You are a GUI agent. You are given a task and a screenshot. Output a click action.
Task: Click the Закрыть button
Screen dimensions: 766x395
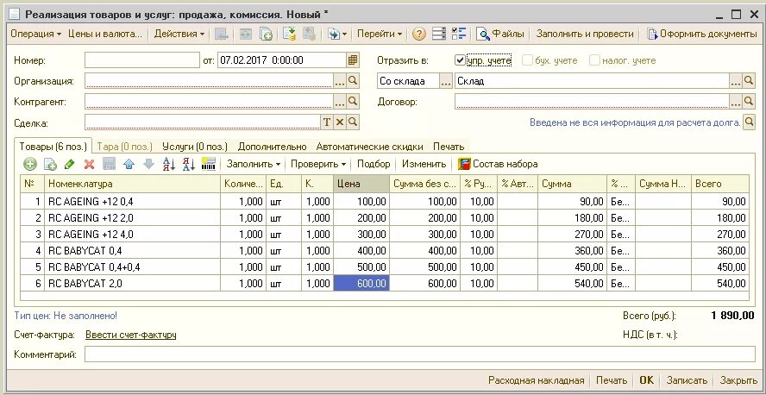coord(738,380)
